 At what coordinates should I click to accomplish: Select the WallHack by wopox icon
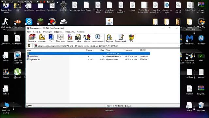click(x=6, y=24)
